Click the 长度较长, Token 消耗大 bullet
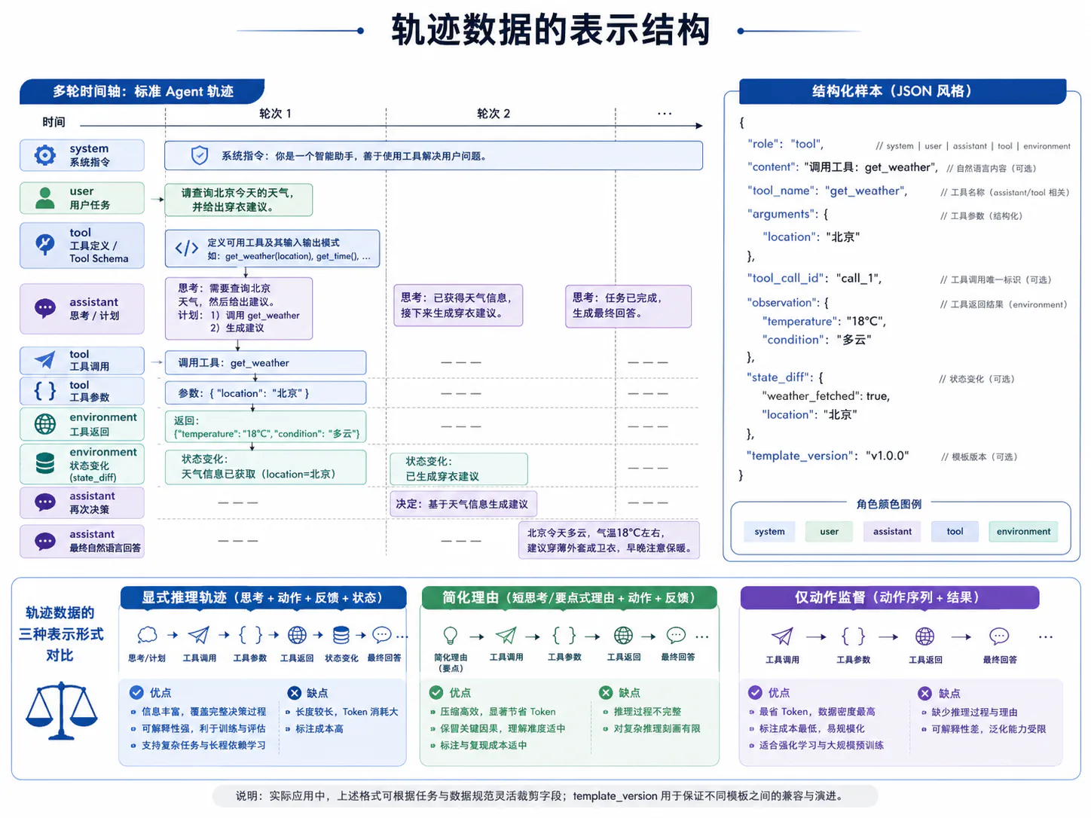This screenshot has height=818, width=1091. [347, 712]
